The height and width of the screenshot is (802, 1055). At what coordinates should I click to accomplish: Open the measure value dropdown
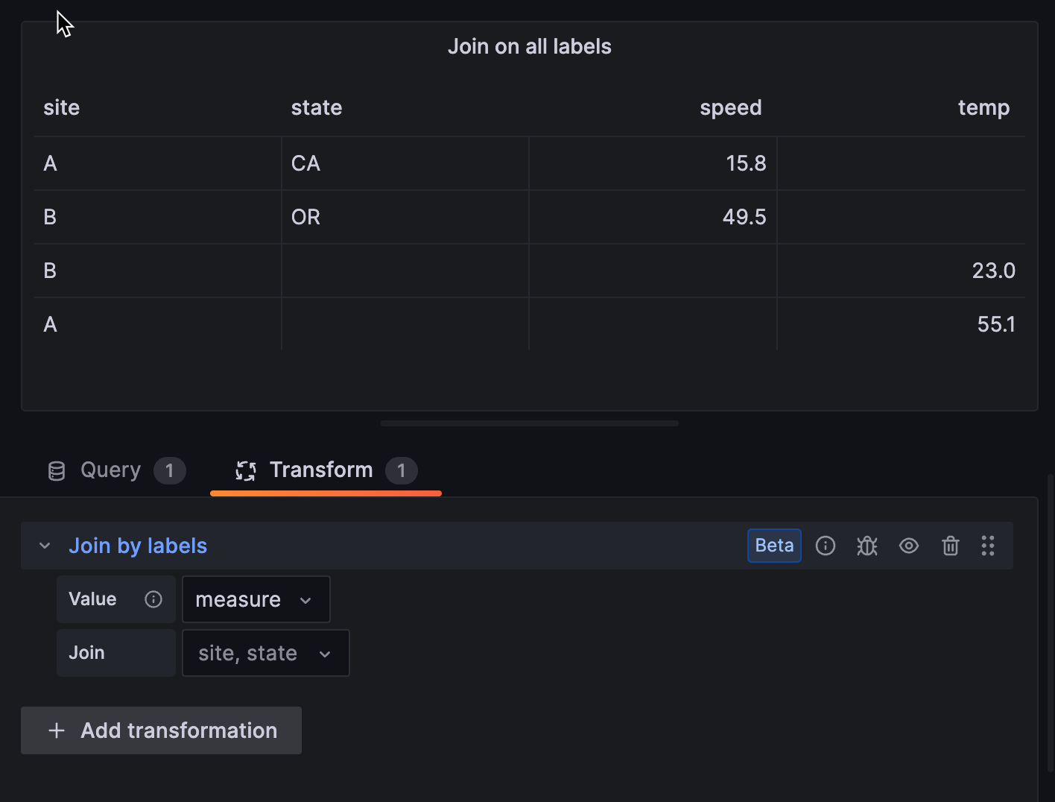coord(256,599)
